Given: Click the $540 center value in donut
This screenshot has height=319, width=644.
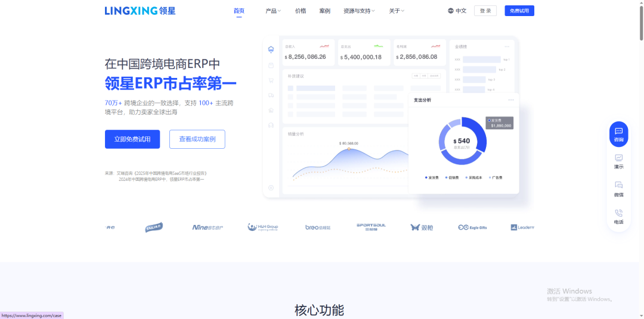Looking at the screenshot, I should tap(462, 141).
